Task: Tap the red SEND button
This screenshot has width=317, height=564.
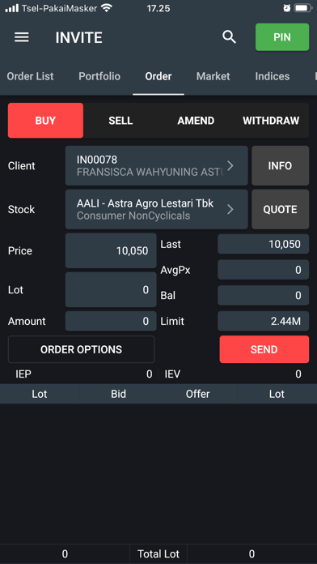Action: point(264,349)
